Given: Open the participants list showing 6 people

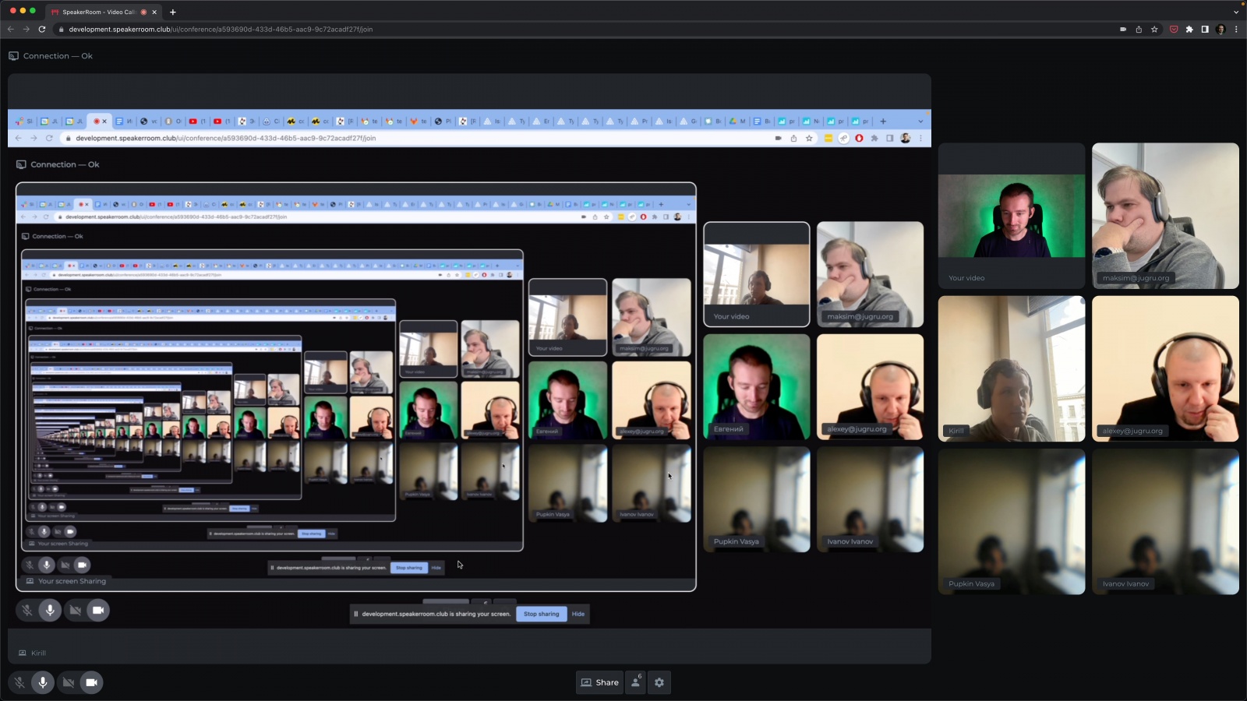Looking at the screenshot, I should 636,682.
